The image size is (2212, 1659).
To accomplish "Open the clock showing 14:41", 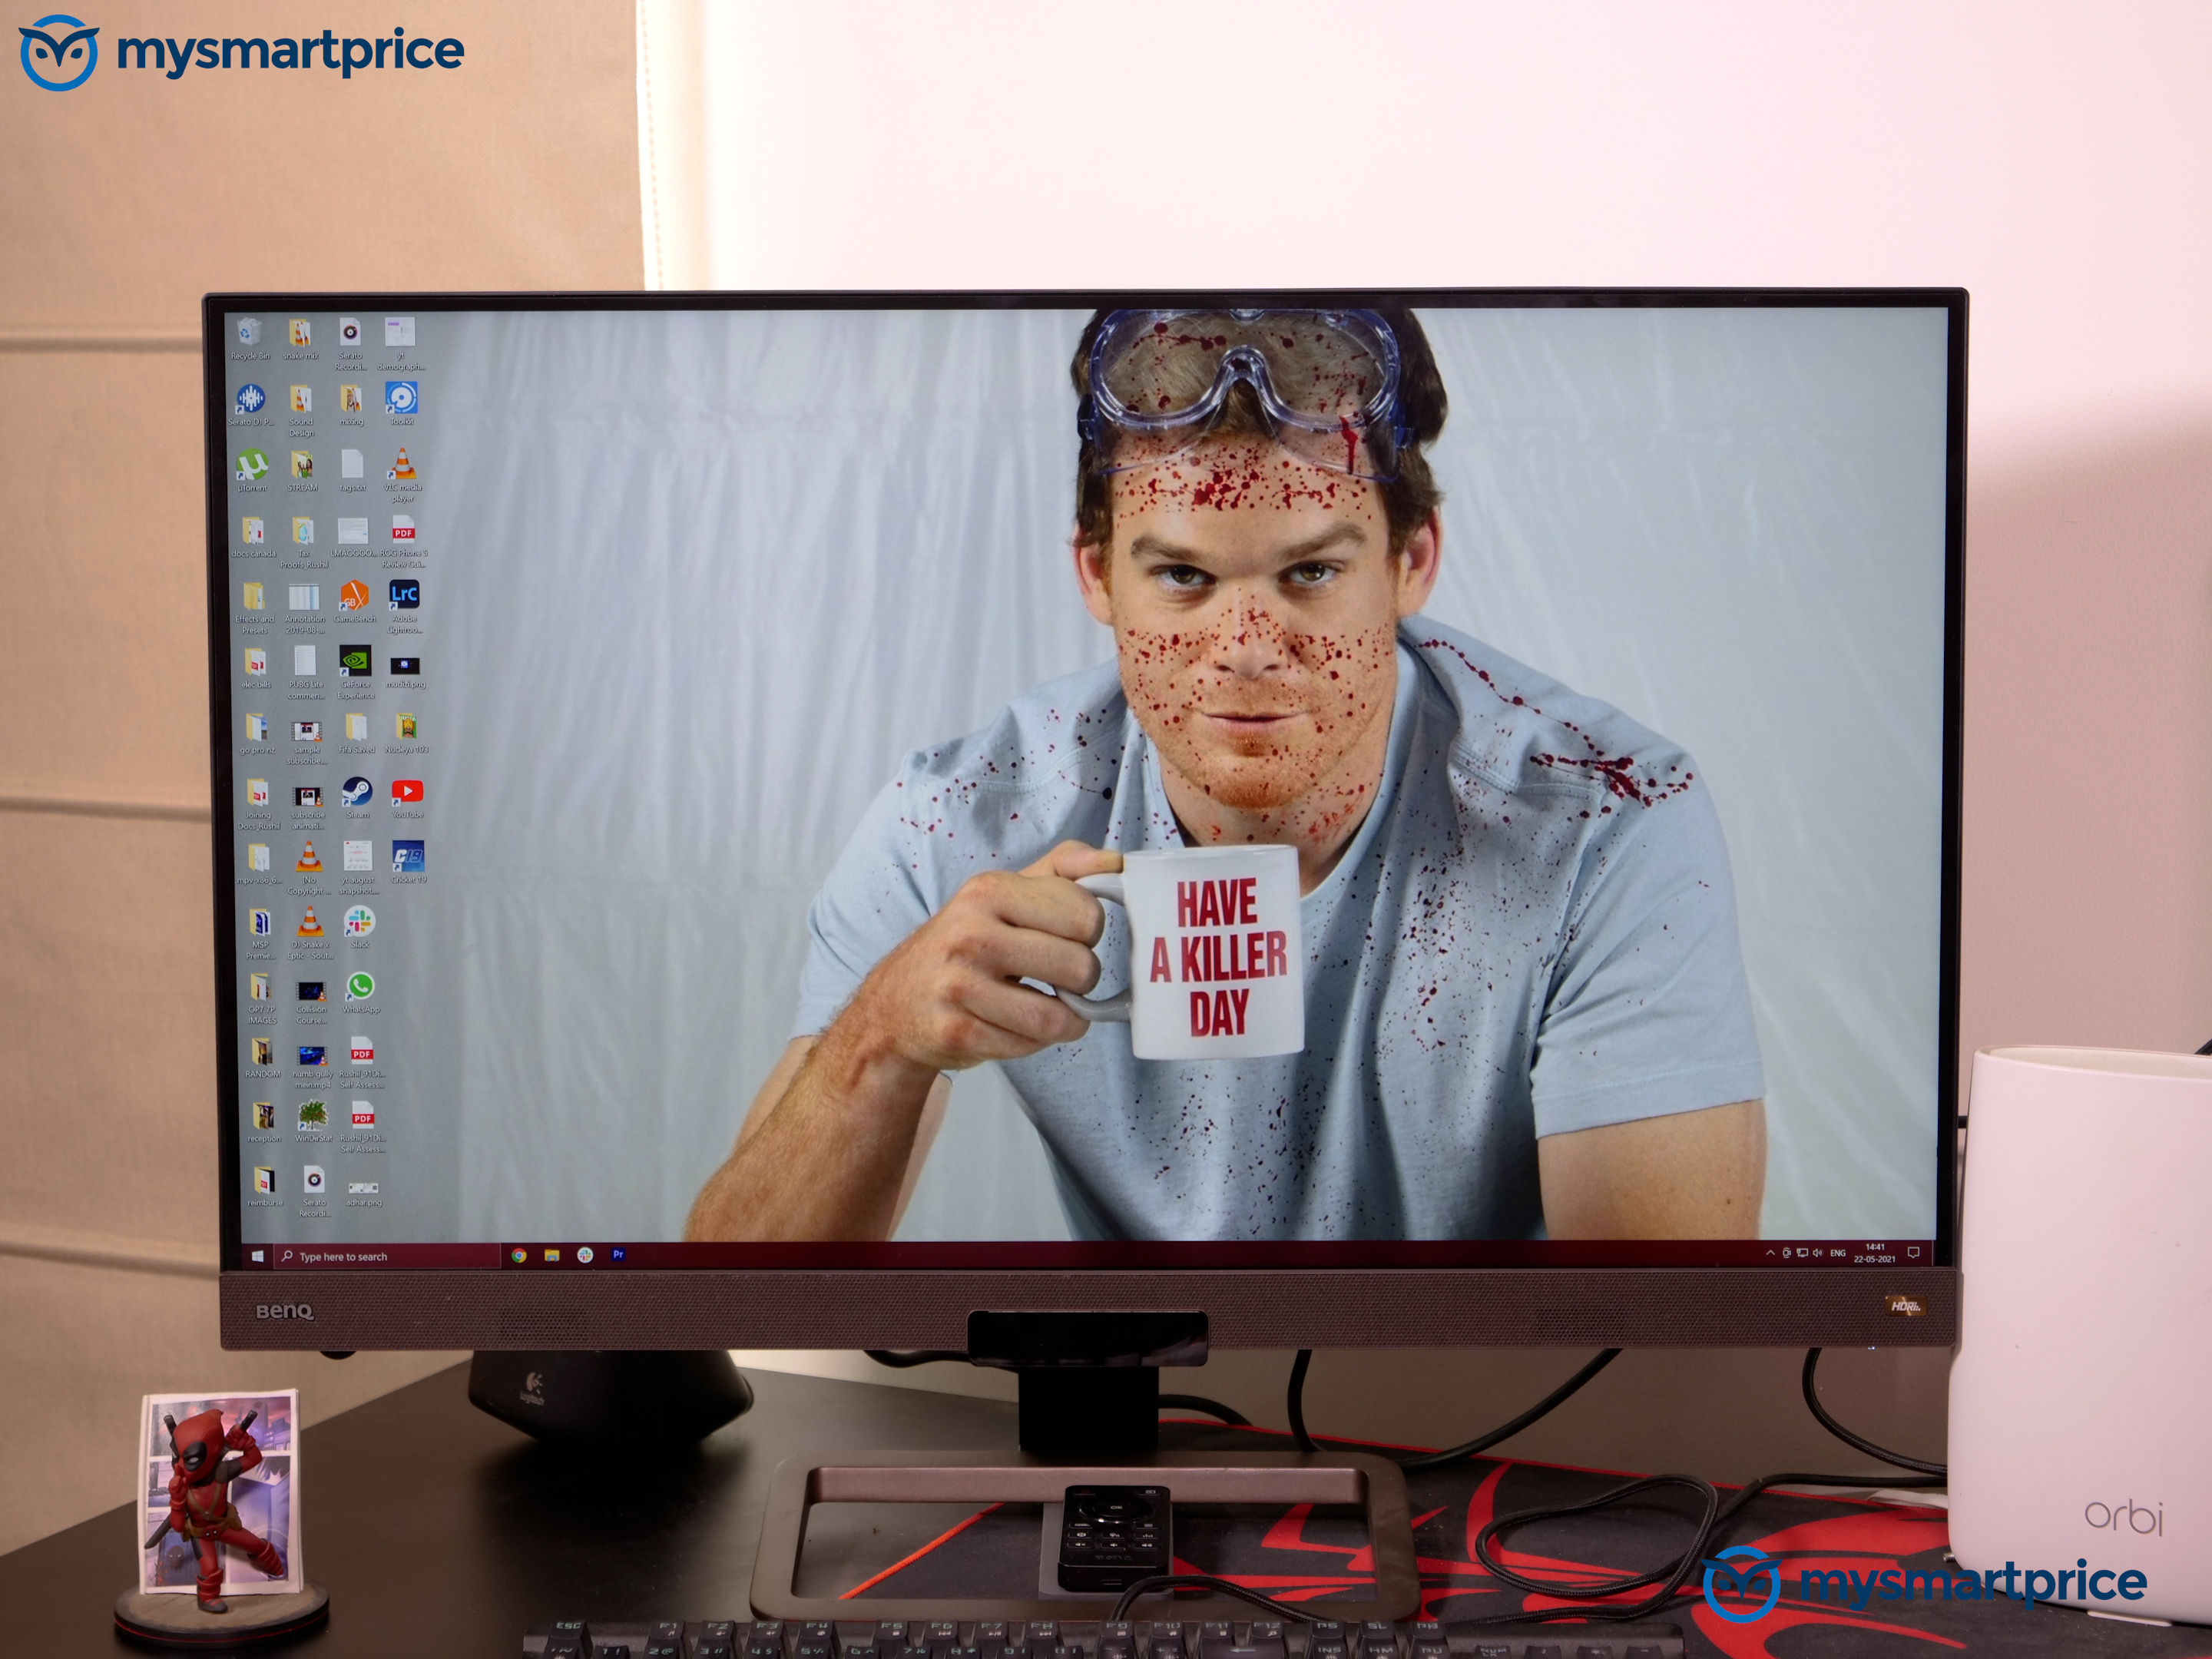I will pos(1875,1253).
